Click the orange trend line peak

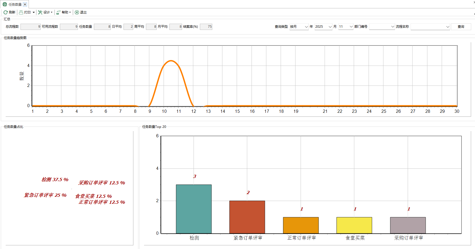(x=171, y=61)
